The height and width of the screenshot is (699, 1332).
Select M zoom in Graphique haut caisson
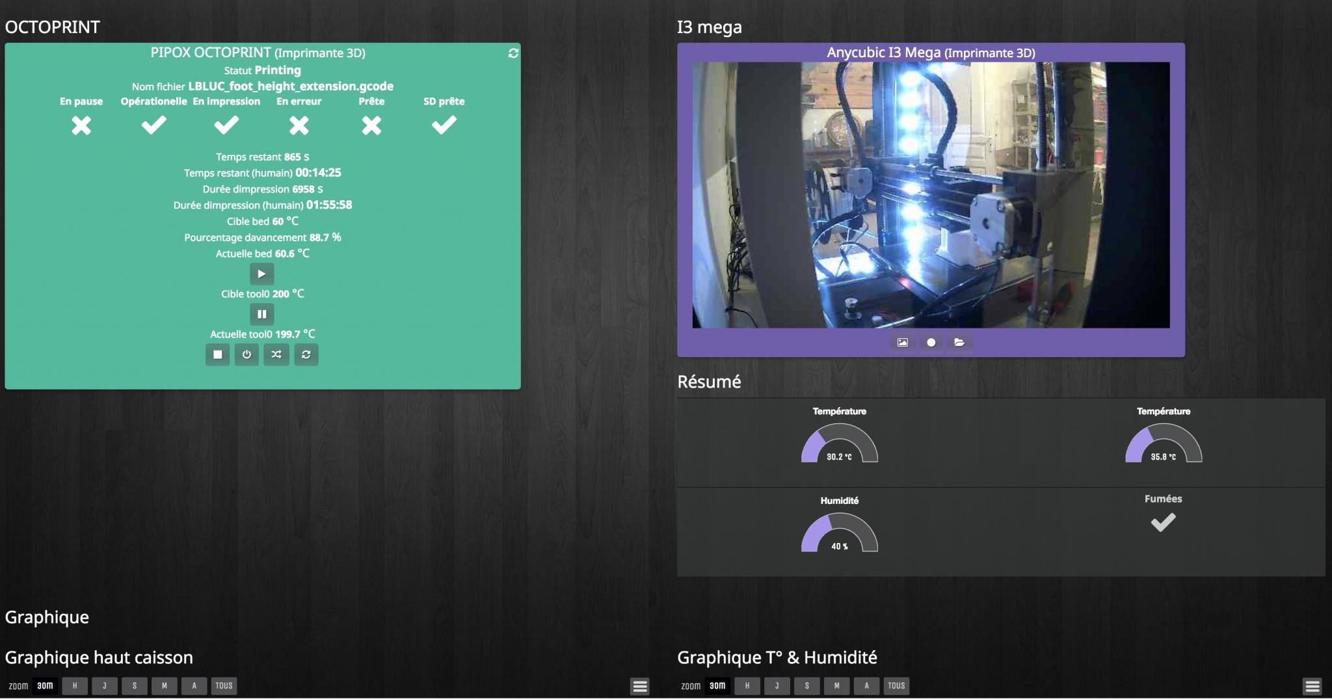[x=165, y=686]
